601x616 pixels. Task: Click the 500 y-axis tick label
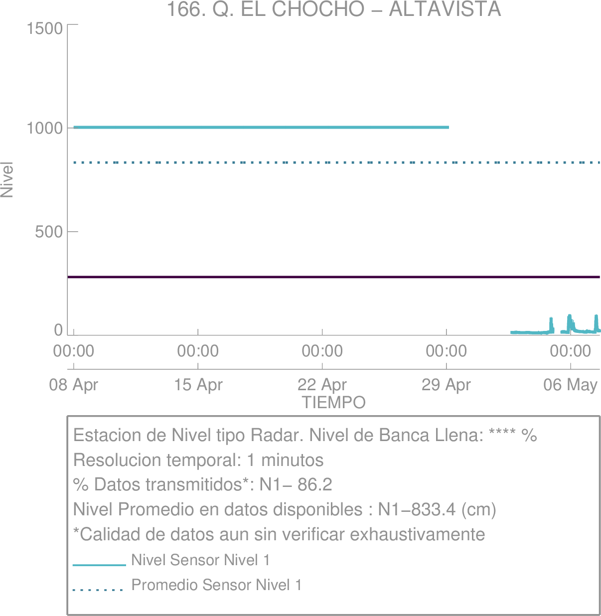coord(49,232)
